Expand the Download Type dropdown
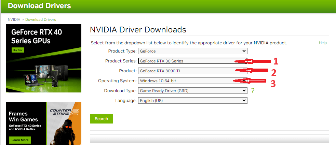Image resolution: width=336 pixels, height=145 pixels. click(x=192, y=91)
